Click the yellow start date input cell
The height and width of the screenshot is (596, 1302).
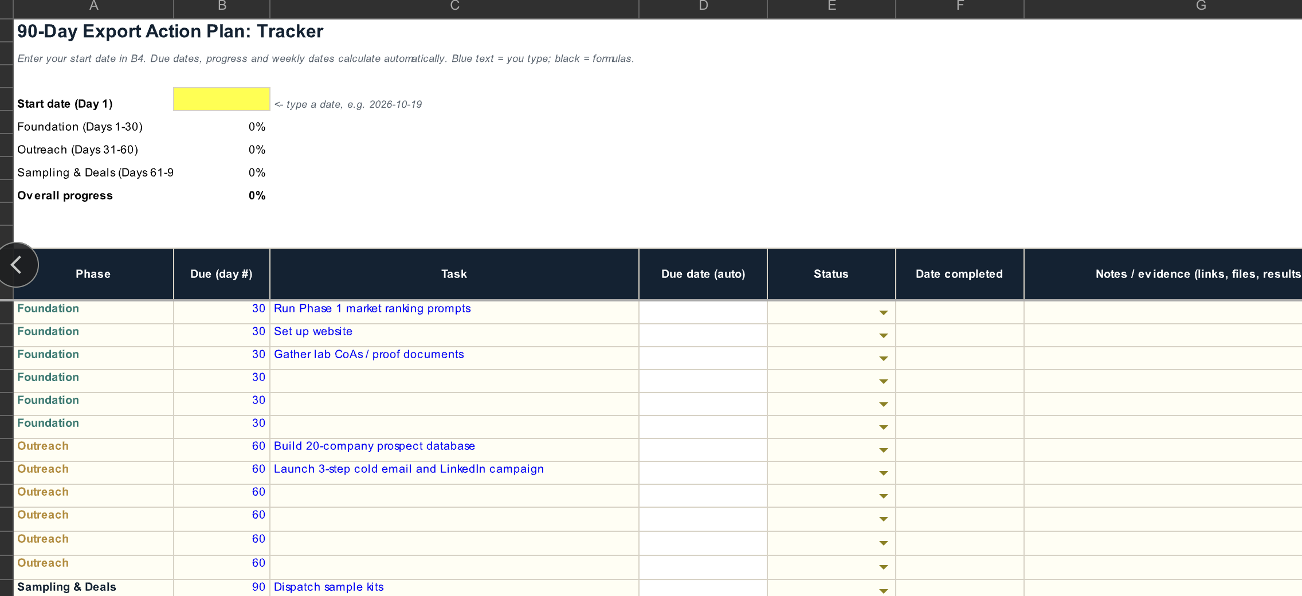click(x=222, y=99)
